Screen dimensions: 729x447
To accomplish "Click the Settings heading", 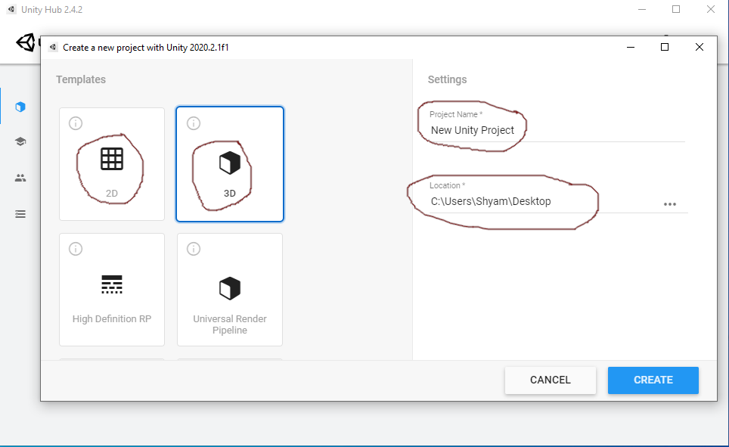I will click(447, 79).
